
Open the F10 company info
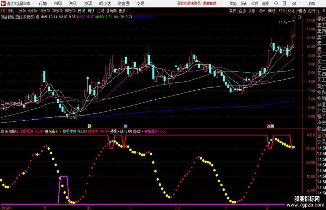pyautogui.click(x=281, y=11)
